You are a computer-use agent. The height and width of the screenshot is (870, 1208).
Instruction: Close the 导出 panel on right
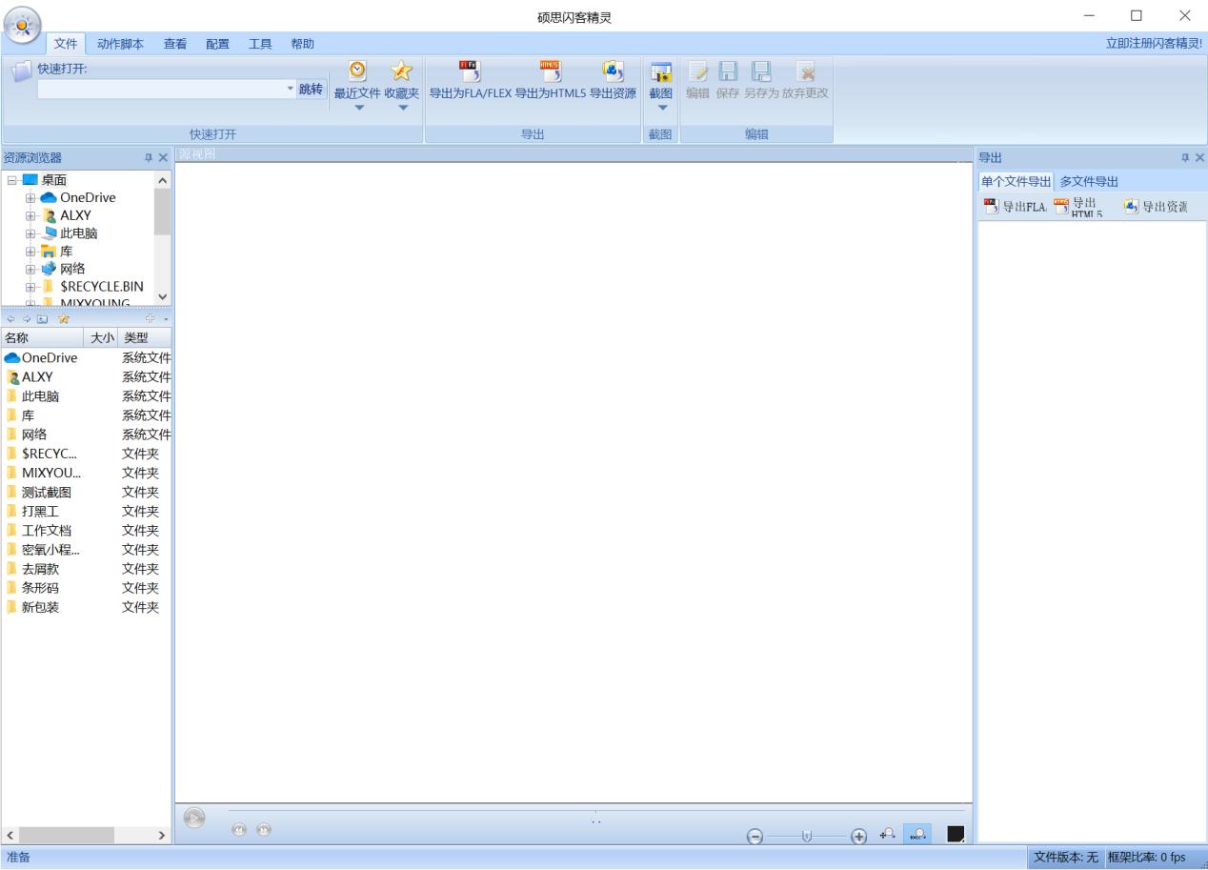(1199, 157)
